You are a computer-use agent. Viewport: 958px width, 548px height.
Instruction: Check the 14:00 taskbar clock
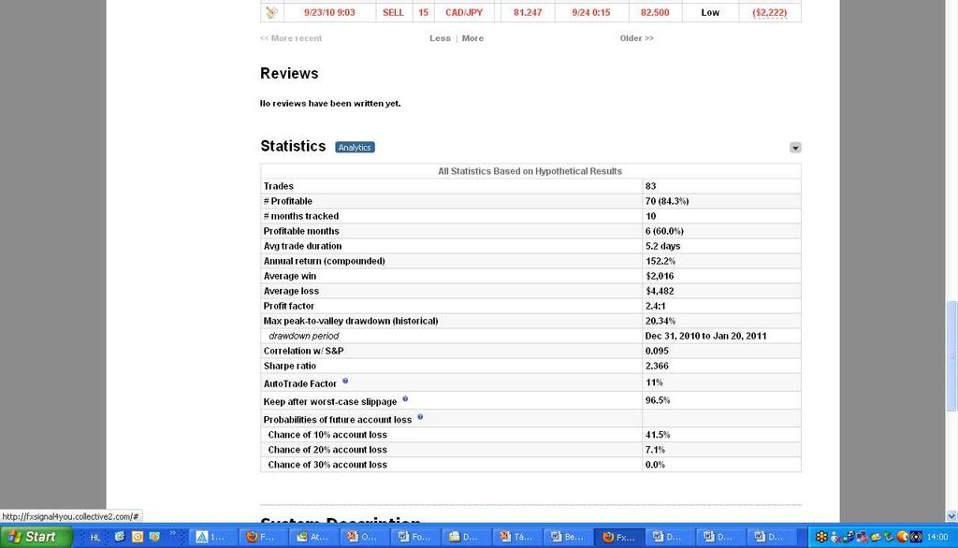click(937, 537)
